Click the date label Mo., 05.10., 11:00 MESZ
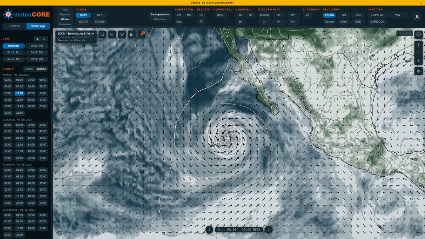The width and height of the screenshot is (425, 239). [x=239, y=230]
